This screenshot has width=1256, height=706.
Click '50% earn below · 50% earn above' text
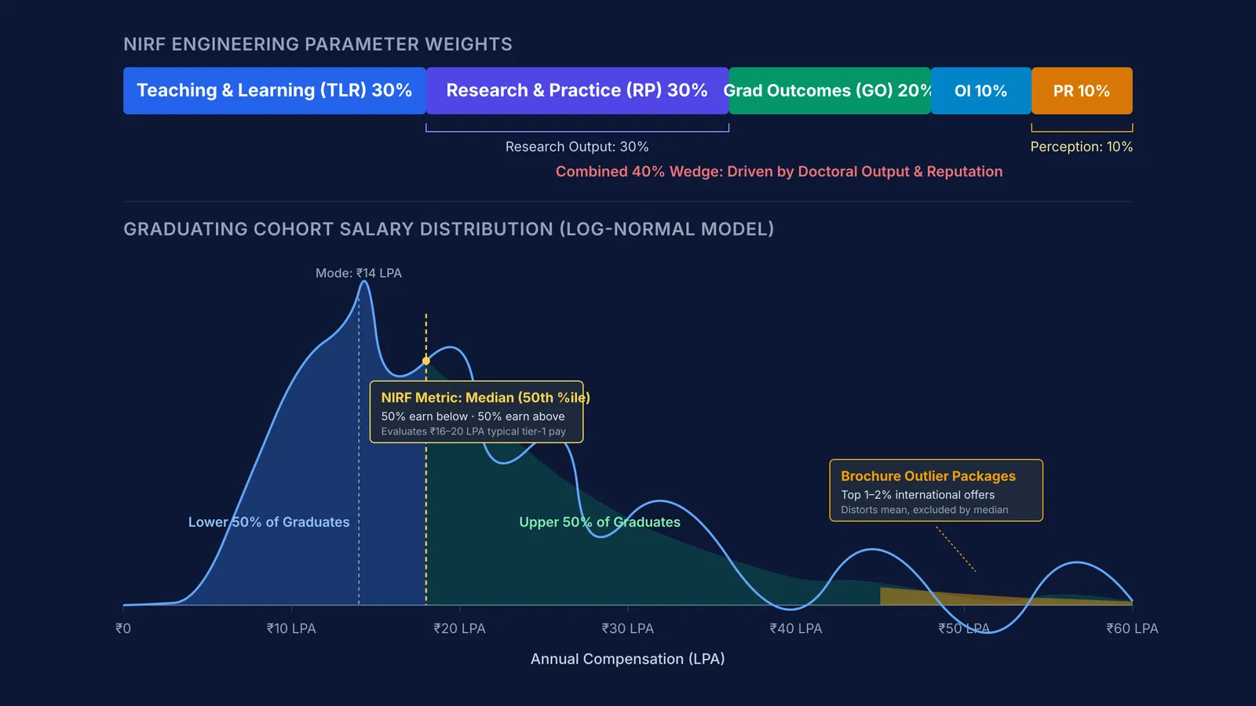[x=473, y=417]
